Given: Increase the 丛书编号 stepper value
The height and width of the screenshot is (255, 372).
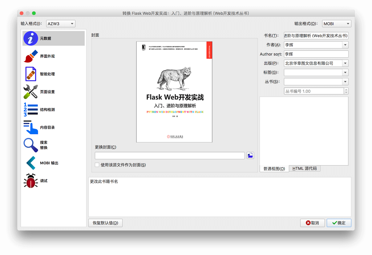Looking at the screenshot, I should pyautogui.click(x=346, y=89).
